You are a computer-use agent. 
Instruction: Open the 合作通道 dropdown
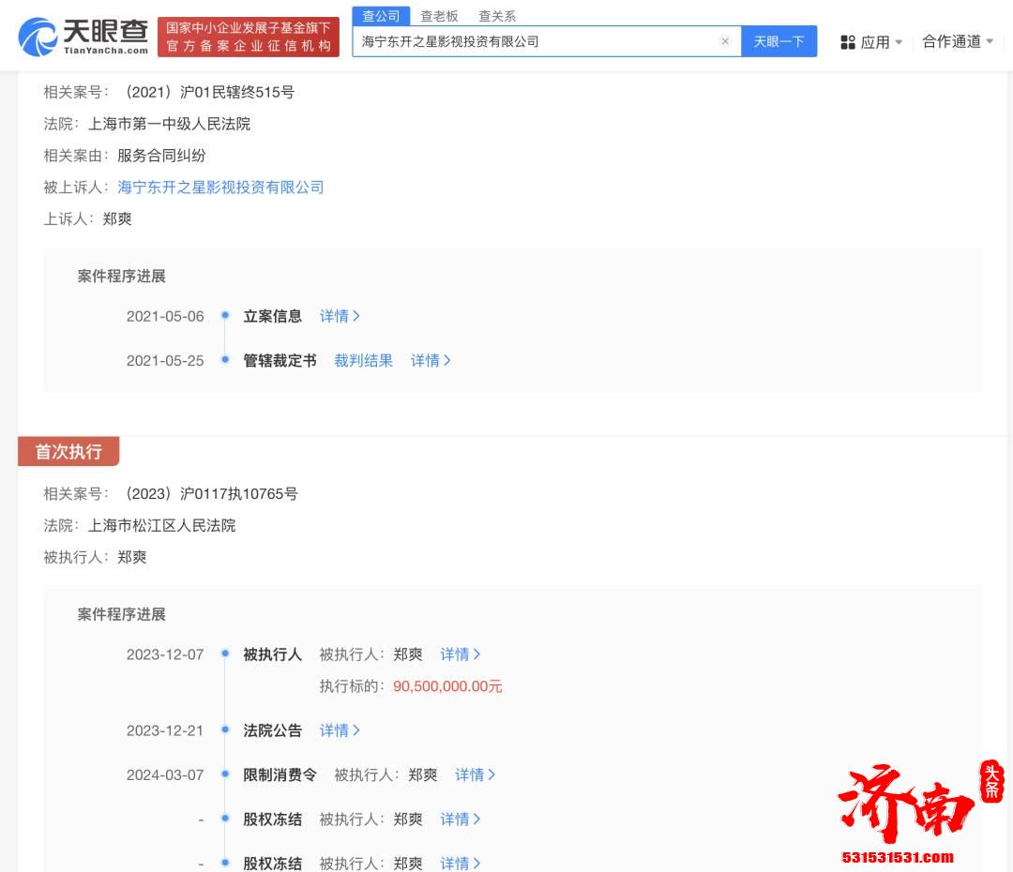pos(954,41)
